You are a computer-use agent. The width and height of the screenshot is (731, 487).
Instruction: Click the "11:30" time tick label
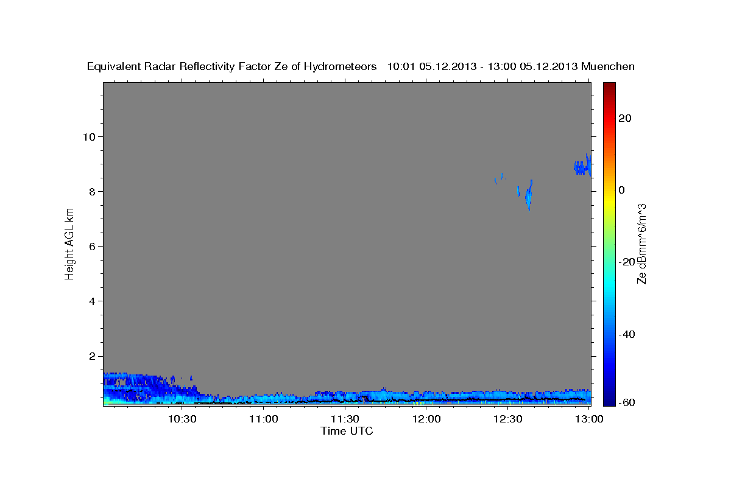pos(345,419)
